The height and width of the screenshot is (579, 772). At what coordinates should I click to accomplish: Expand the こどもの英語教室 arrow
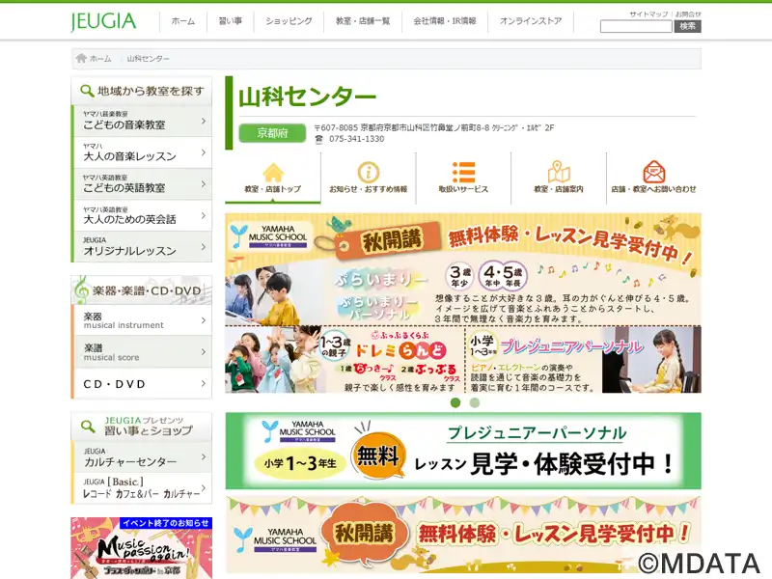(204, 183)
